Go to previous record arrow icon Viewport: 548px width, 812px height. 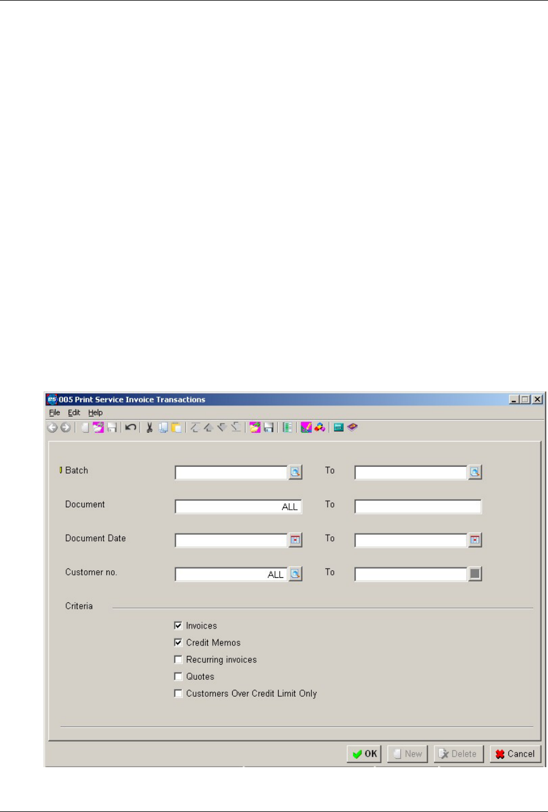[208, 428]
